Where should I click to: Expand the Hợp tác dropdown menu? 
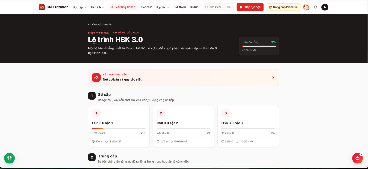[x=162, y=7]
